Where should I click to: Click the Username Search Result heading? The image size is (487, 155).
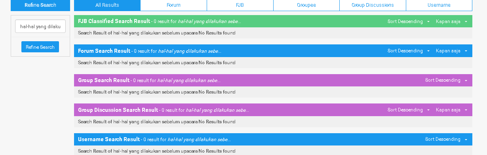[109, 139]
